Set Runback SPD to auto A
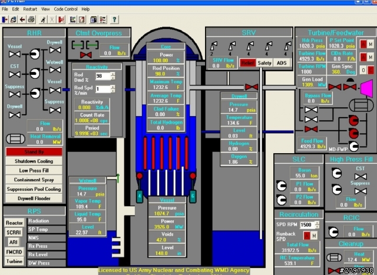Screen dimensions: 377x275 (x=307, y=236)
